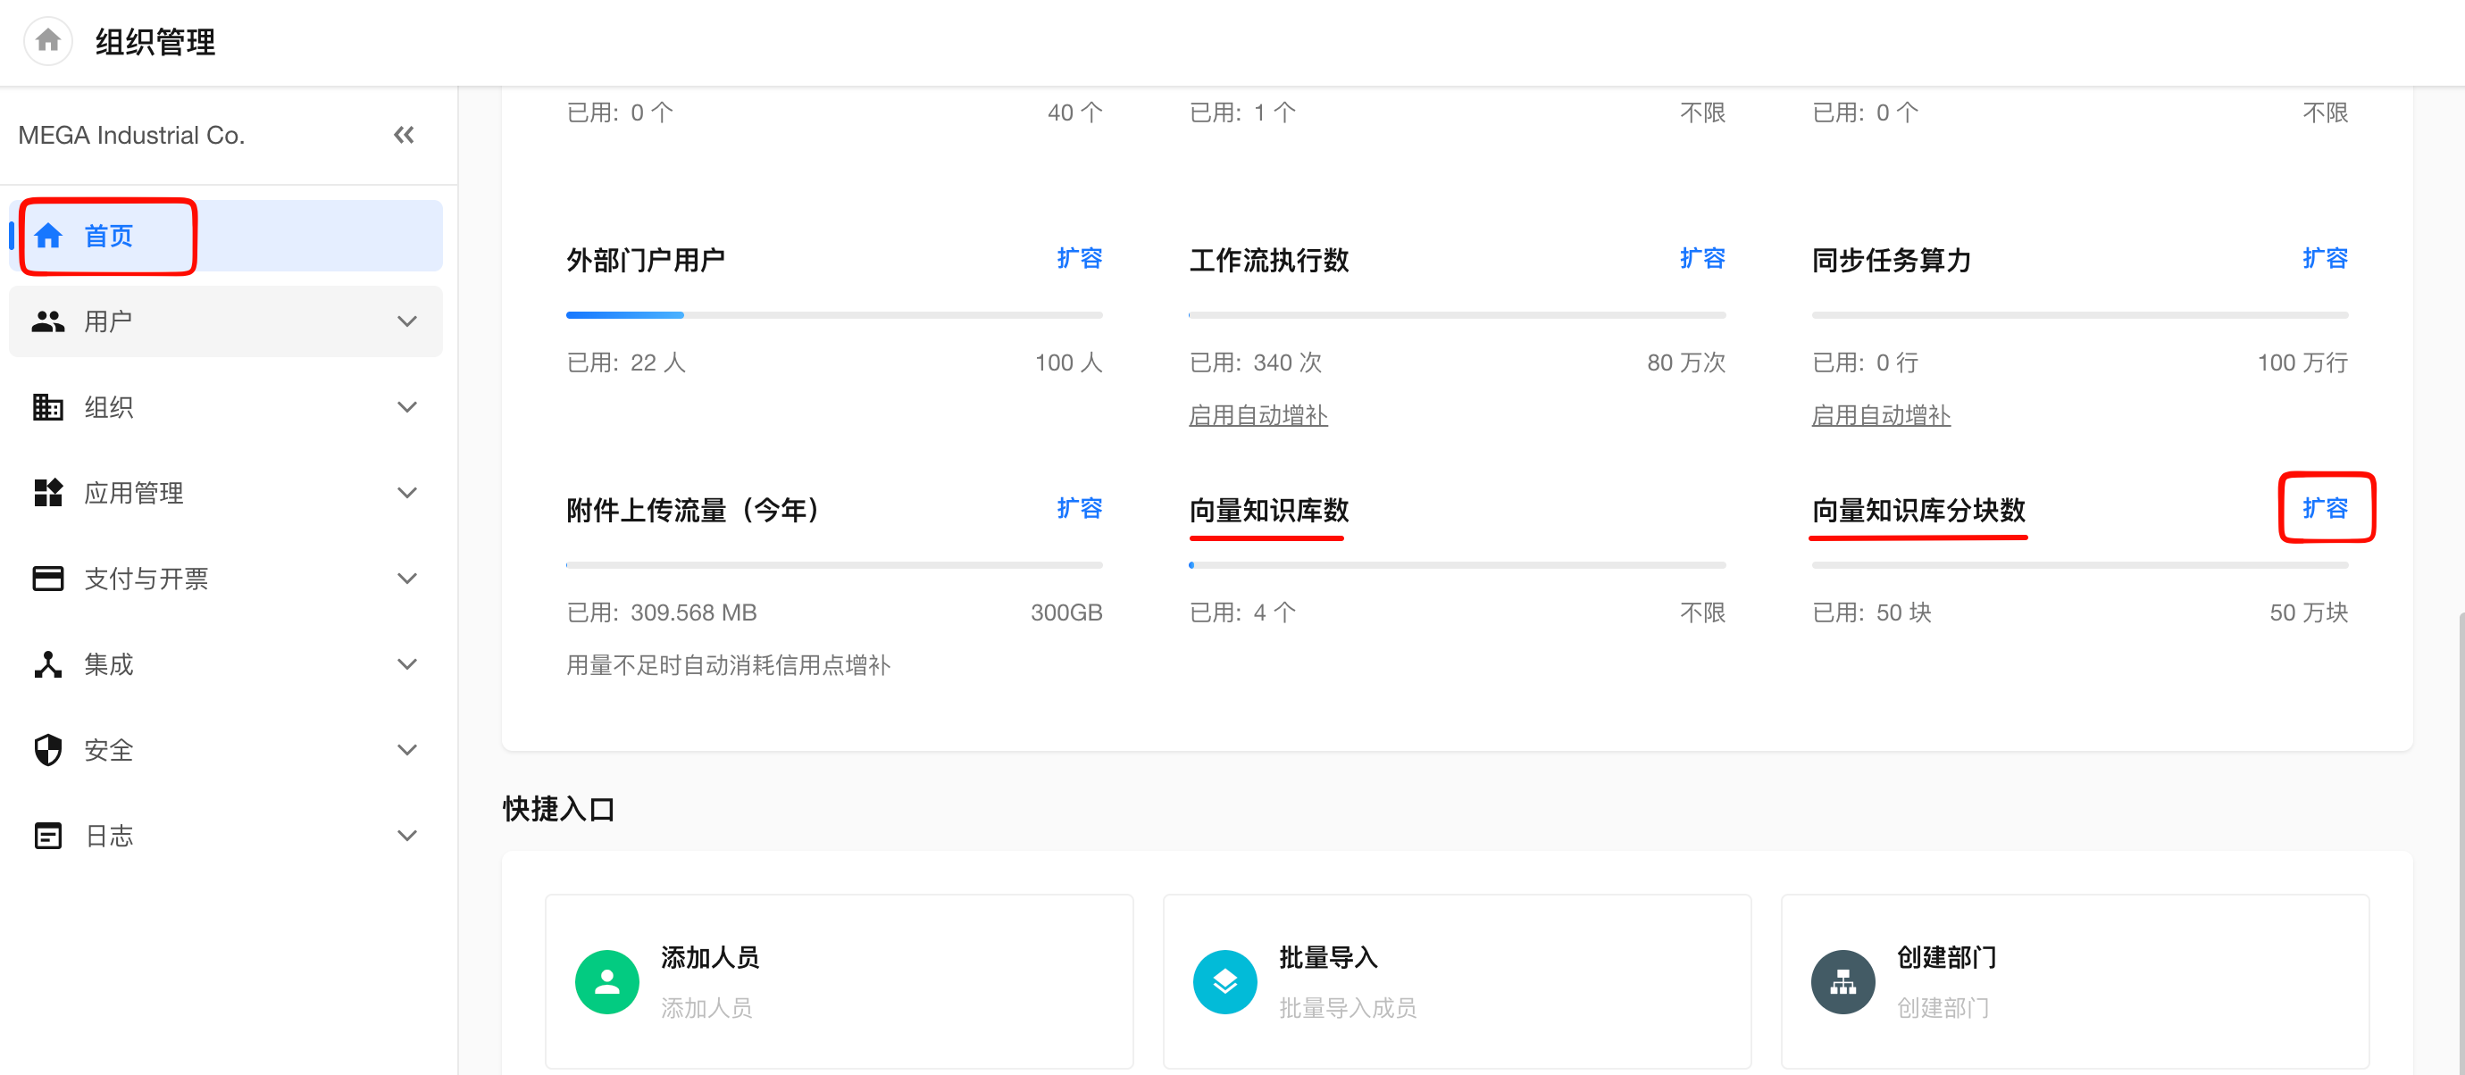Expand the 应用管理 section chevron

pos(406,493)
